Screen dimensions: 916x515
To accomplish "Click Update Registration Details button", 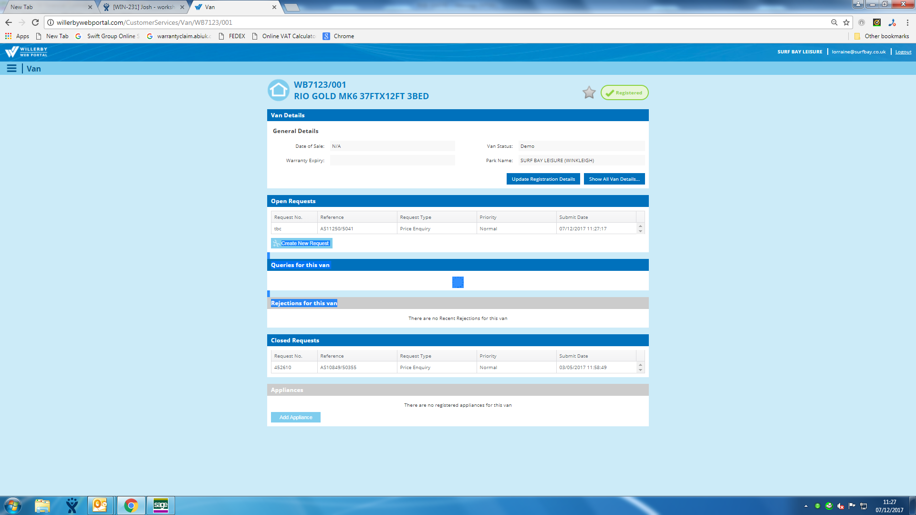I will 543,179.
